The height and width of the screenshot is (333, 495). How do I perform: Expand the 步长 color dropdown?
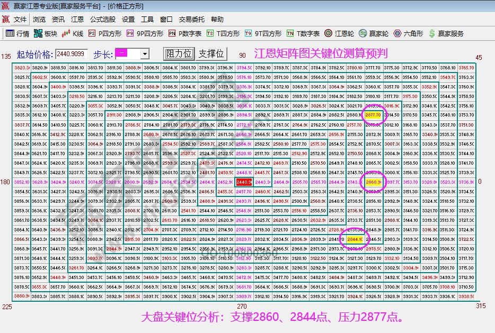coord(144,54)
